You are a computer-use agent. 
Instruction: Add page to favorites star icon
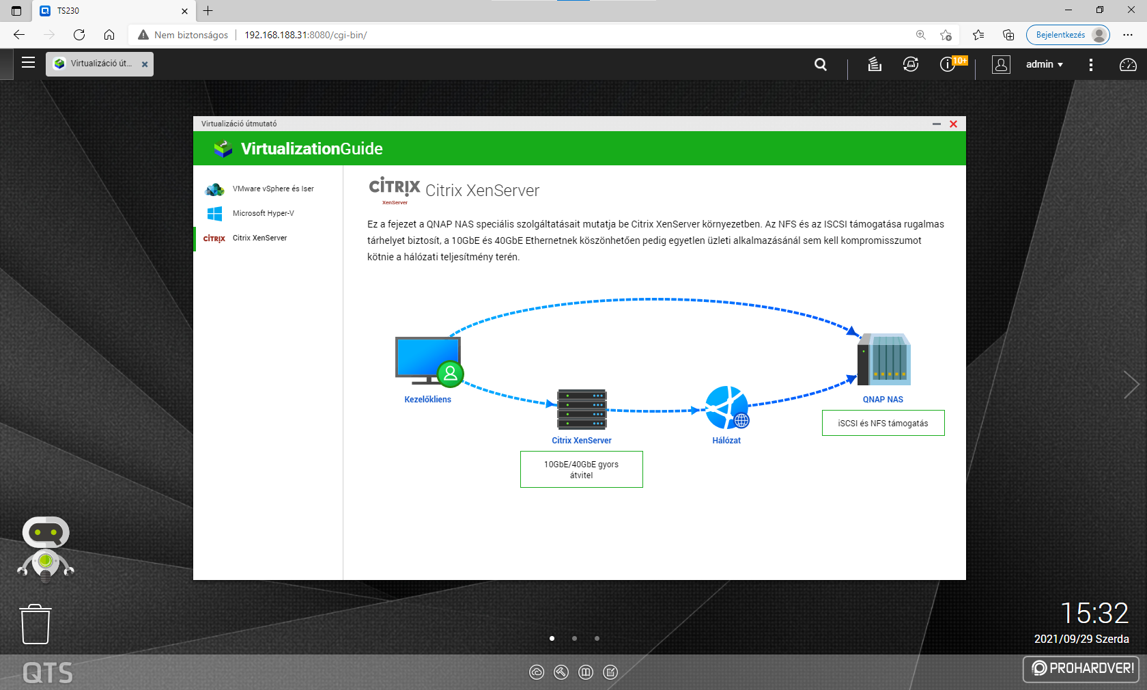[946, 35]
